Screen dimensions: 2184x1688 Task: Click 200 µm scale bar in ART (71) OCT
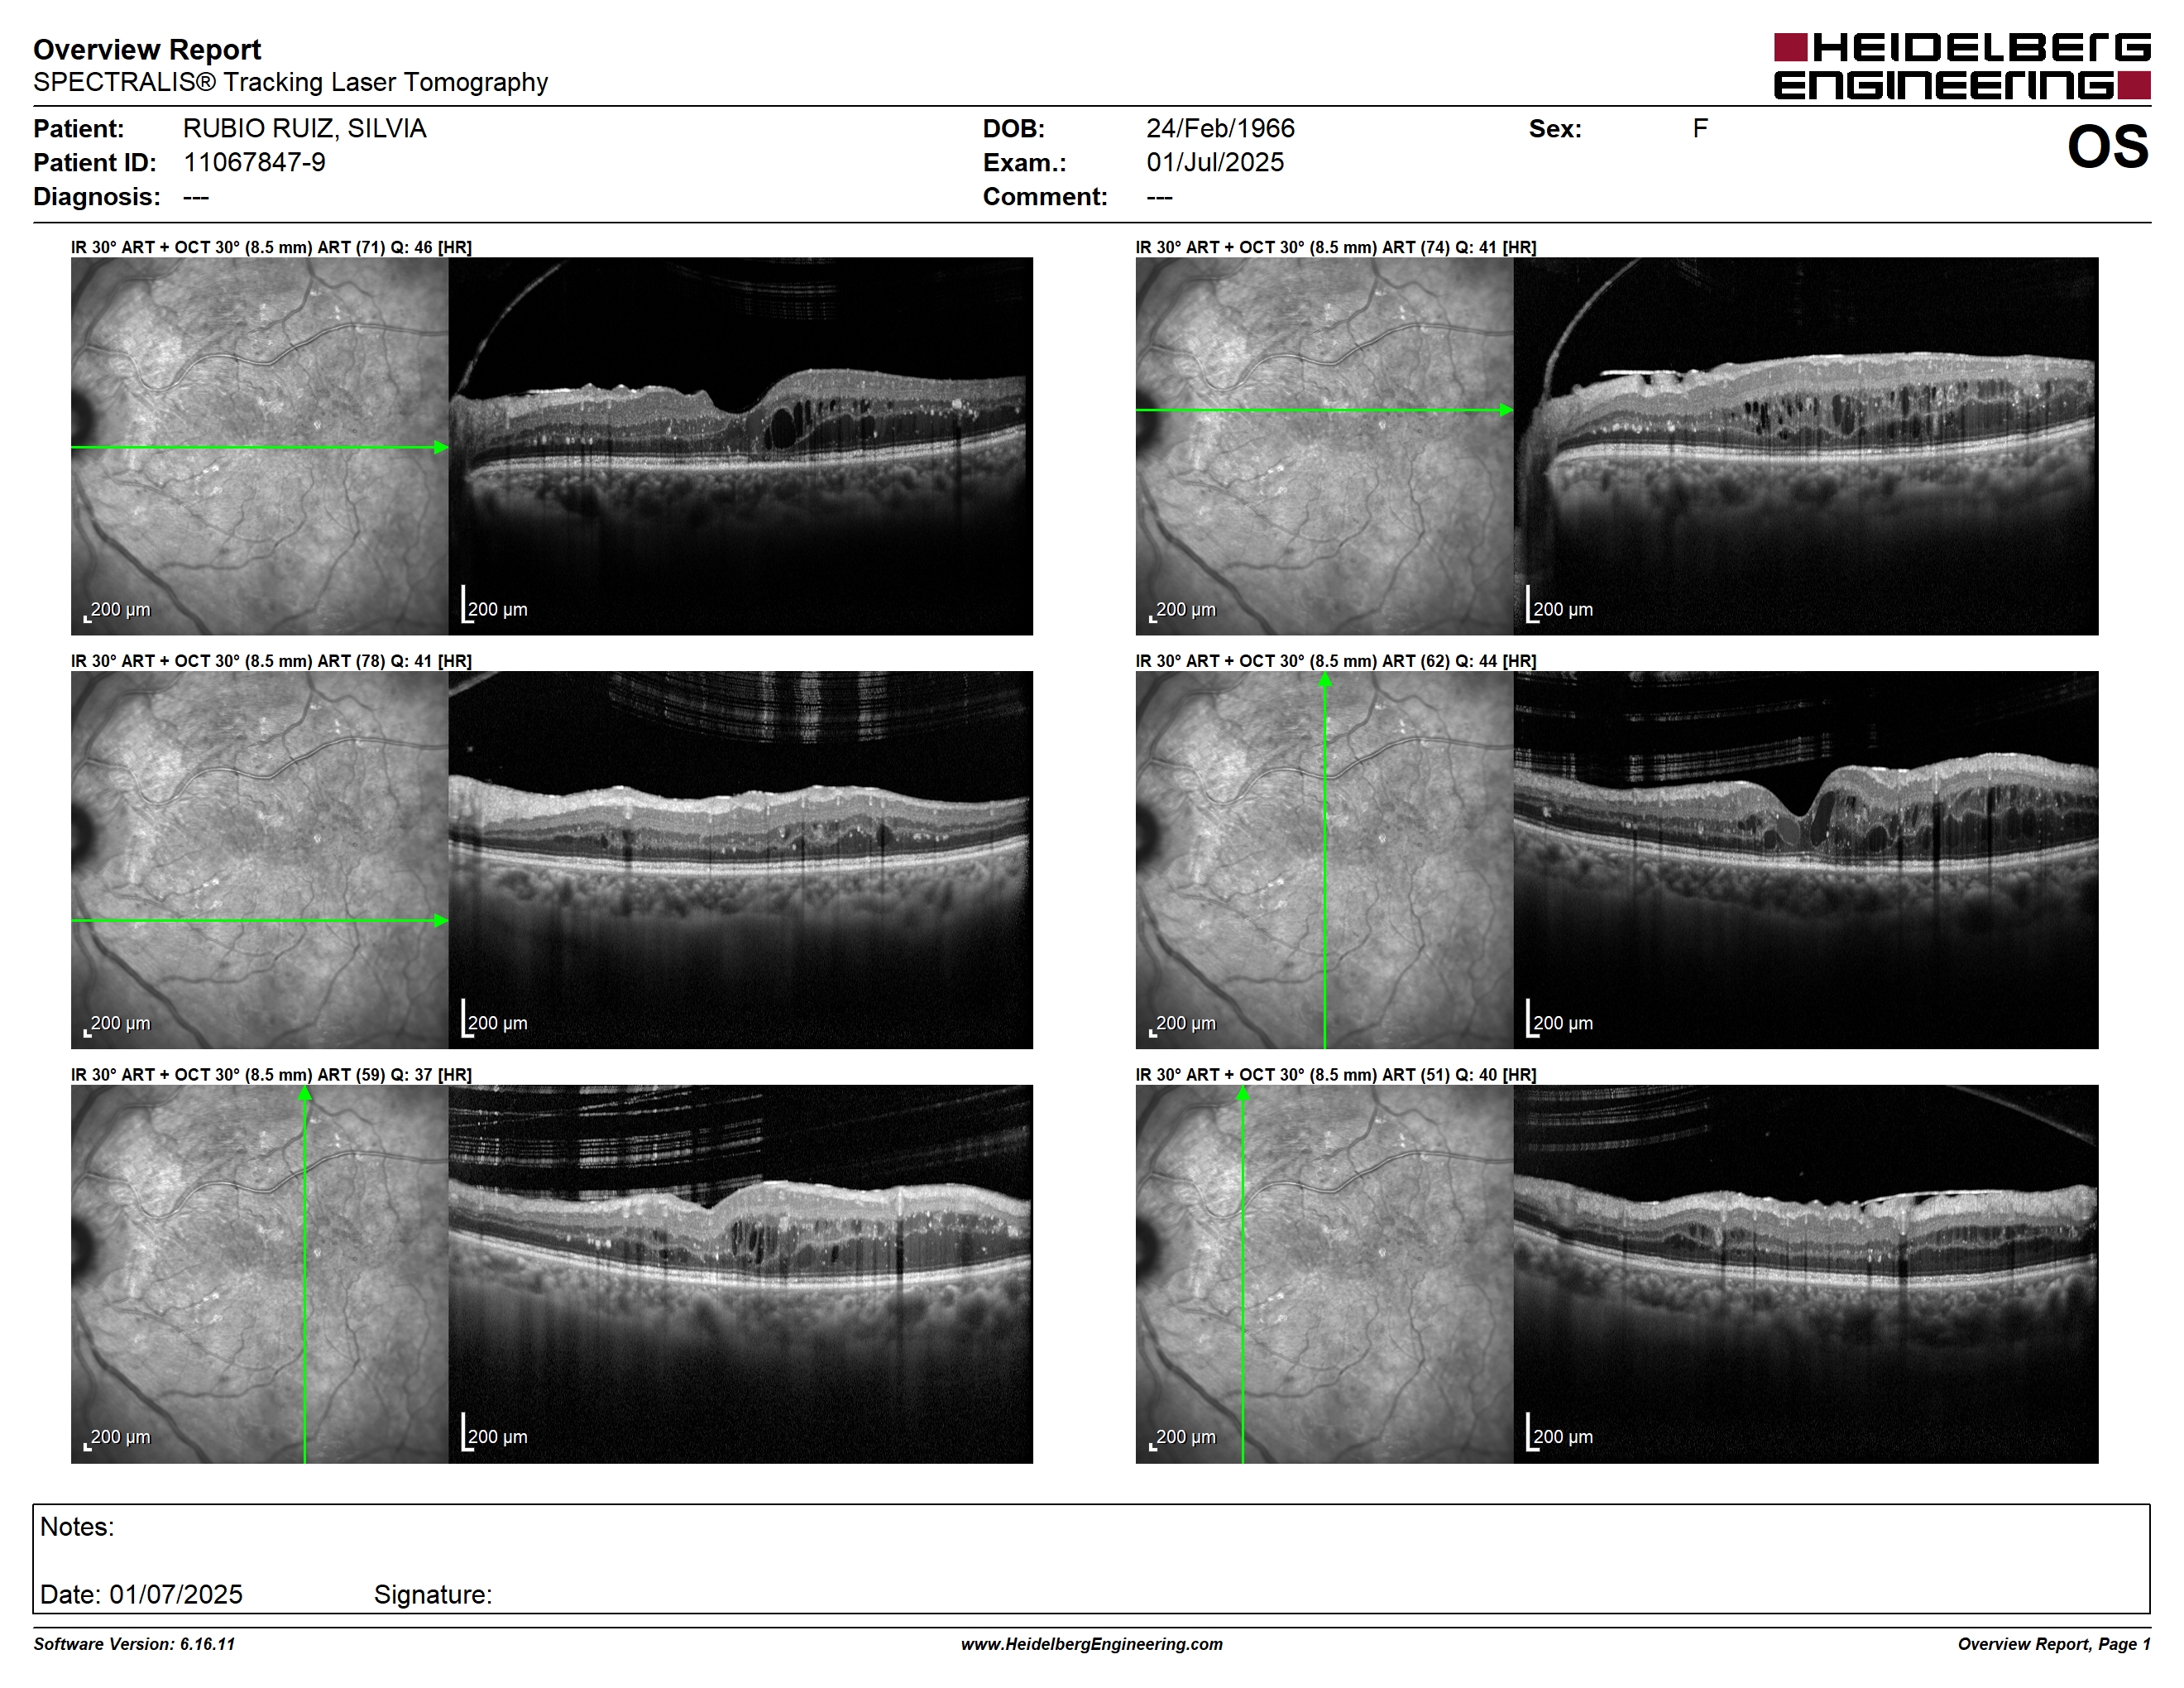[494, 606]
